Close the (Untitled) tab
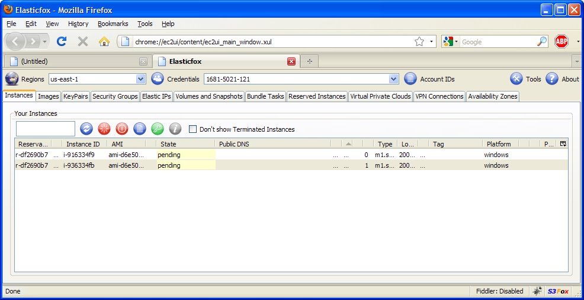Viewport: 584px width, 300px height. [143, 61]
